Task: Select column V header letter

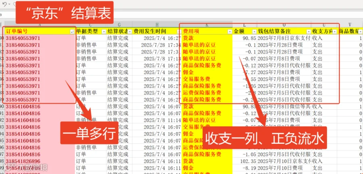Action: point(350,25)
